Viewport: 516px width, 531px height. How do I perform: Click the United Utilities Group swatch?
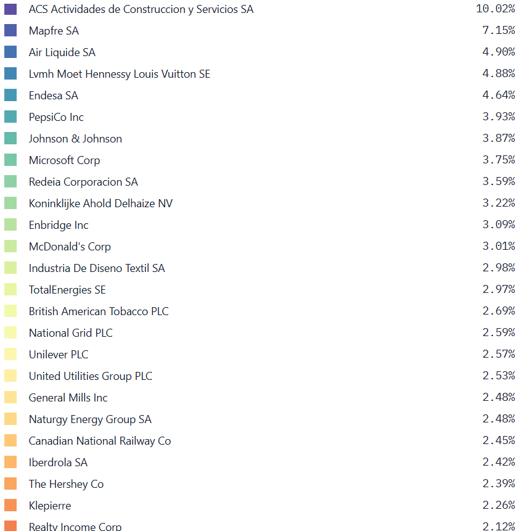click(x=10, y=376)
